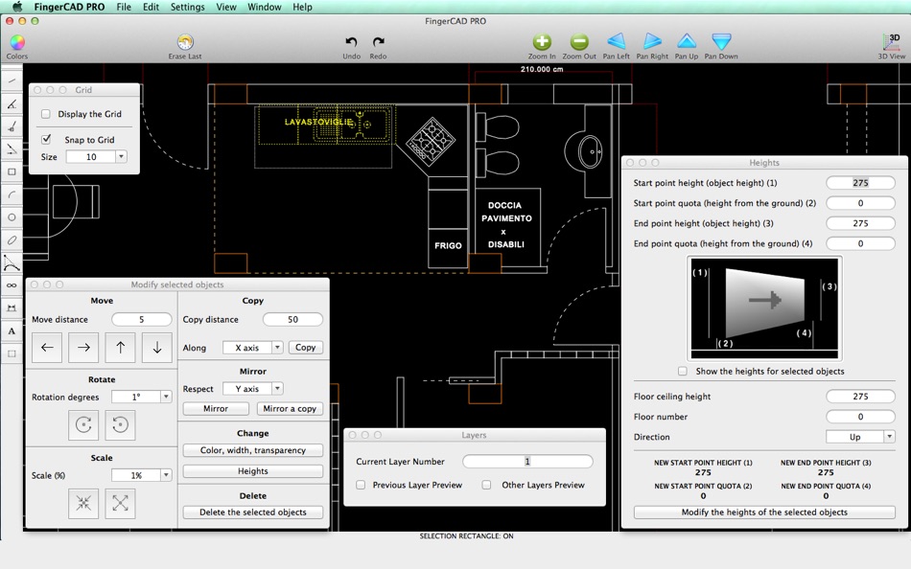911x569 pixels.
Task: Enable Display the Grid checkbox
Action: pyautogui.click(x=46, y=114)
